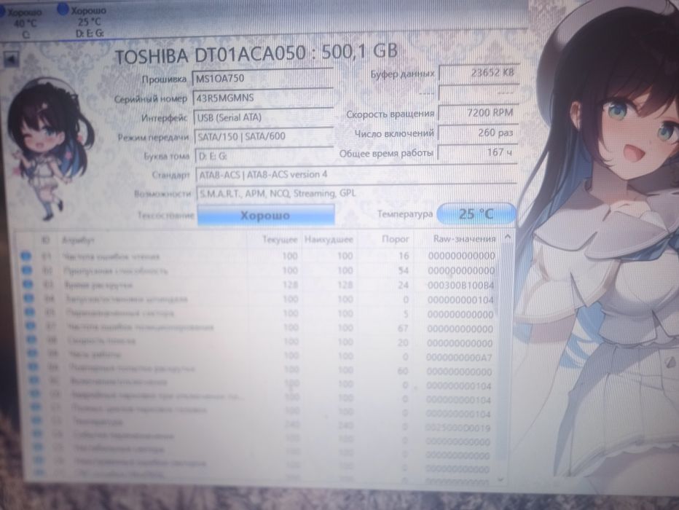Click the power on hours field 167 ч
The height and width of the screenshot is (510, 679).
click(478, 152)
